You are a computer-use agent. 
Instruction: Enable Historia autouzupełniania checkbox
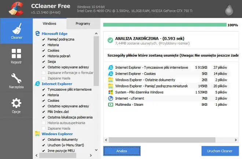(x=44, y=123)
